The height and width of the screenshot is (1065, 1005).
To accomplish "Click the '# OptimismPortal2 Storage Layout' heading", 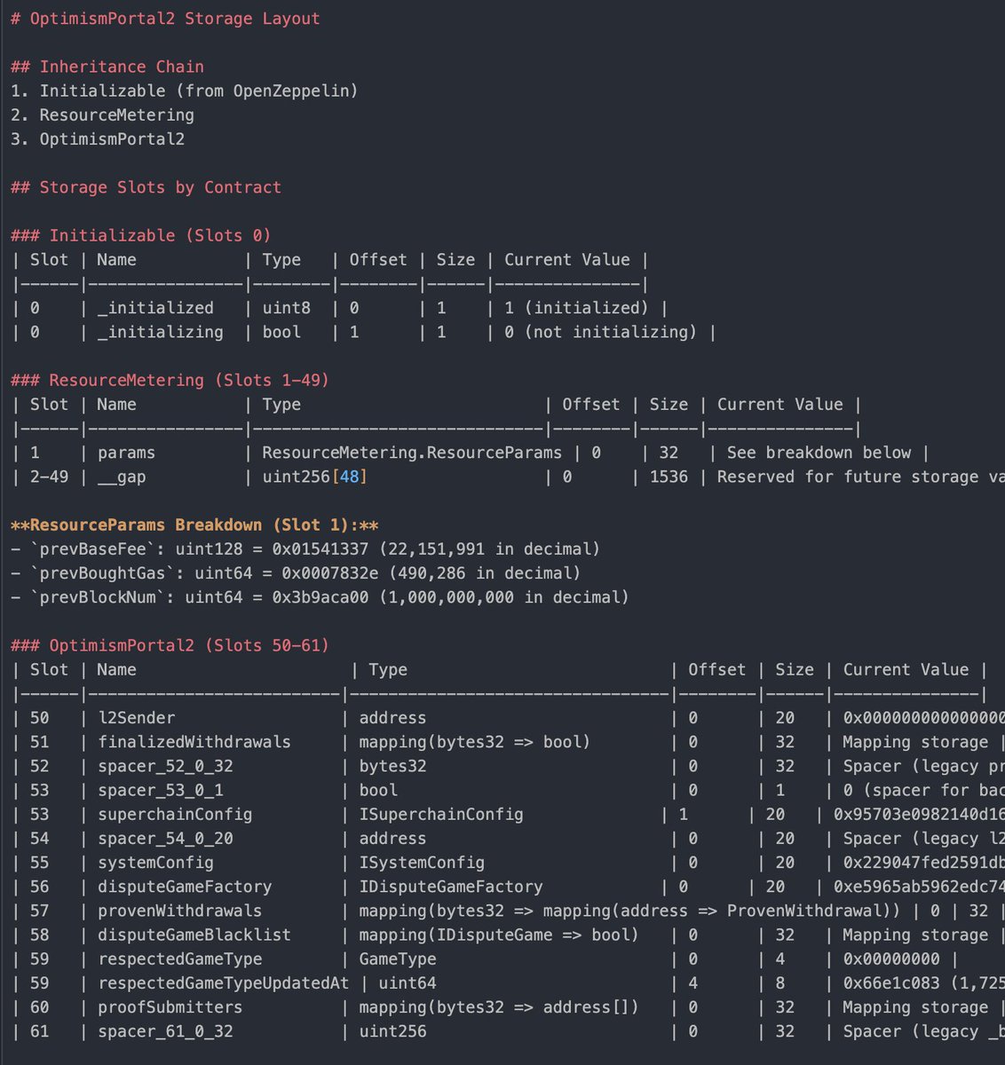I will coord(165,19).
